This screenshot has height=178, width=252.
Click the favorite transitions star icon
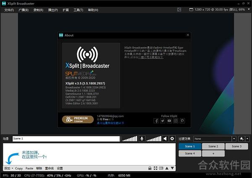(241, 139)
